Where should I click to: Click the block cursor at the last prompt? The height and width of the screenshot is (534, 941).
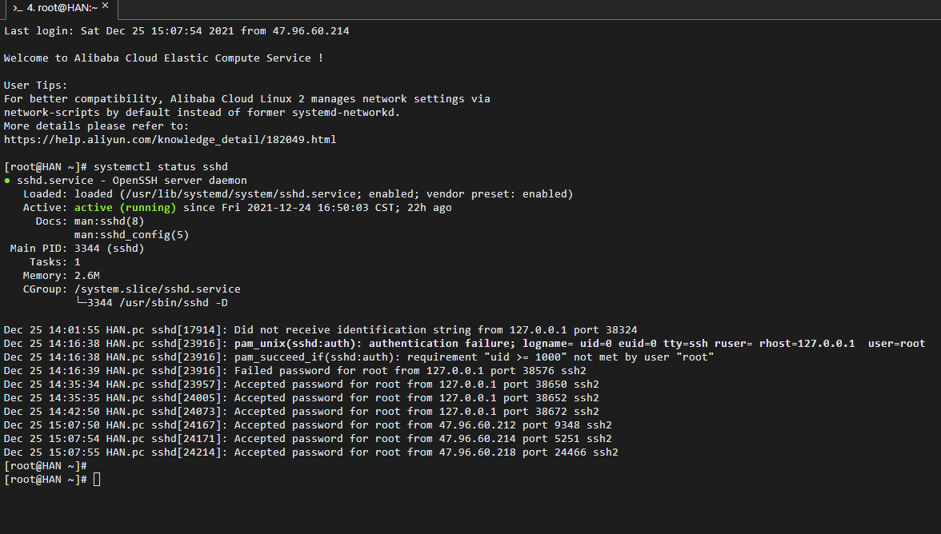97,480
